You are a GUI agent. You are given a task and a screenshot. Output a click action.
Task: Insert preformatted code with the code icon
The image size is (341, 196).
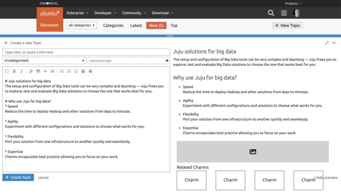tap(45, 71)
